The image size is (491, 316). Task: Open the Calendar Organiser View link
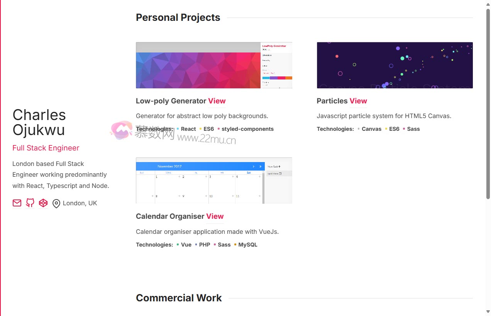[215, 216]
